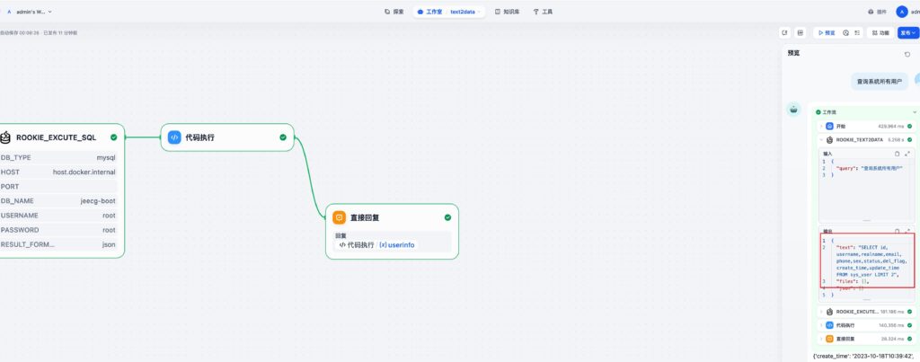Copy the 输入 JSON with copy icon

tap(897, 154)
